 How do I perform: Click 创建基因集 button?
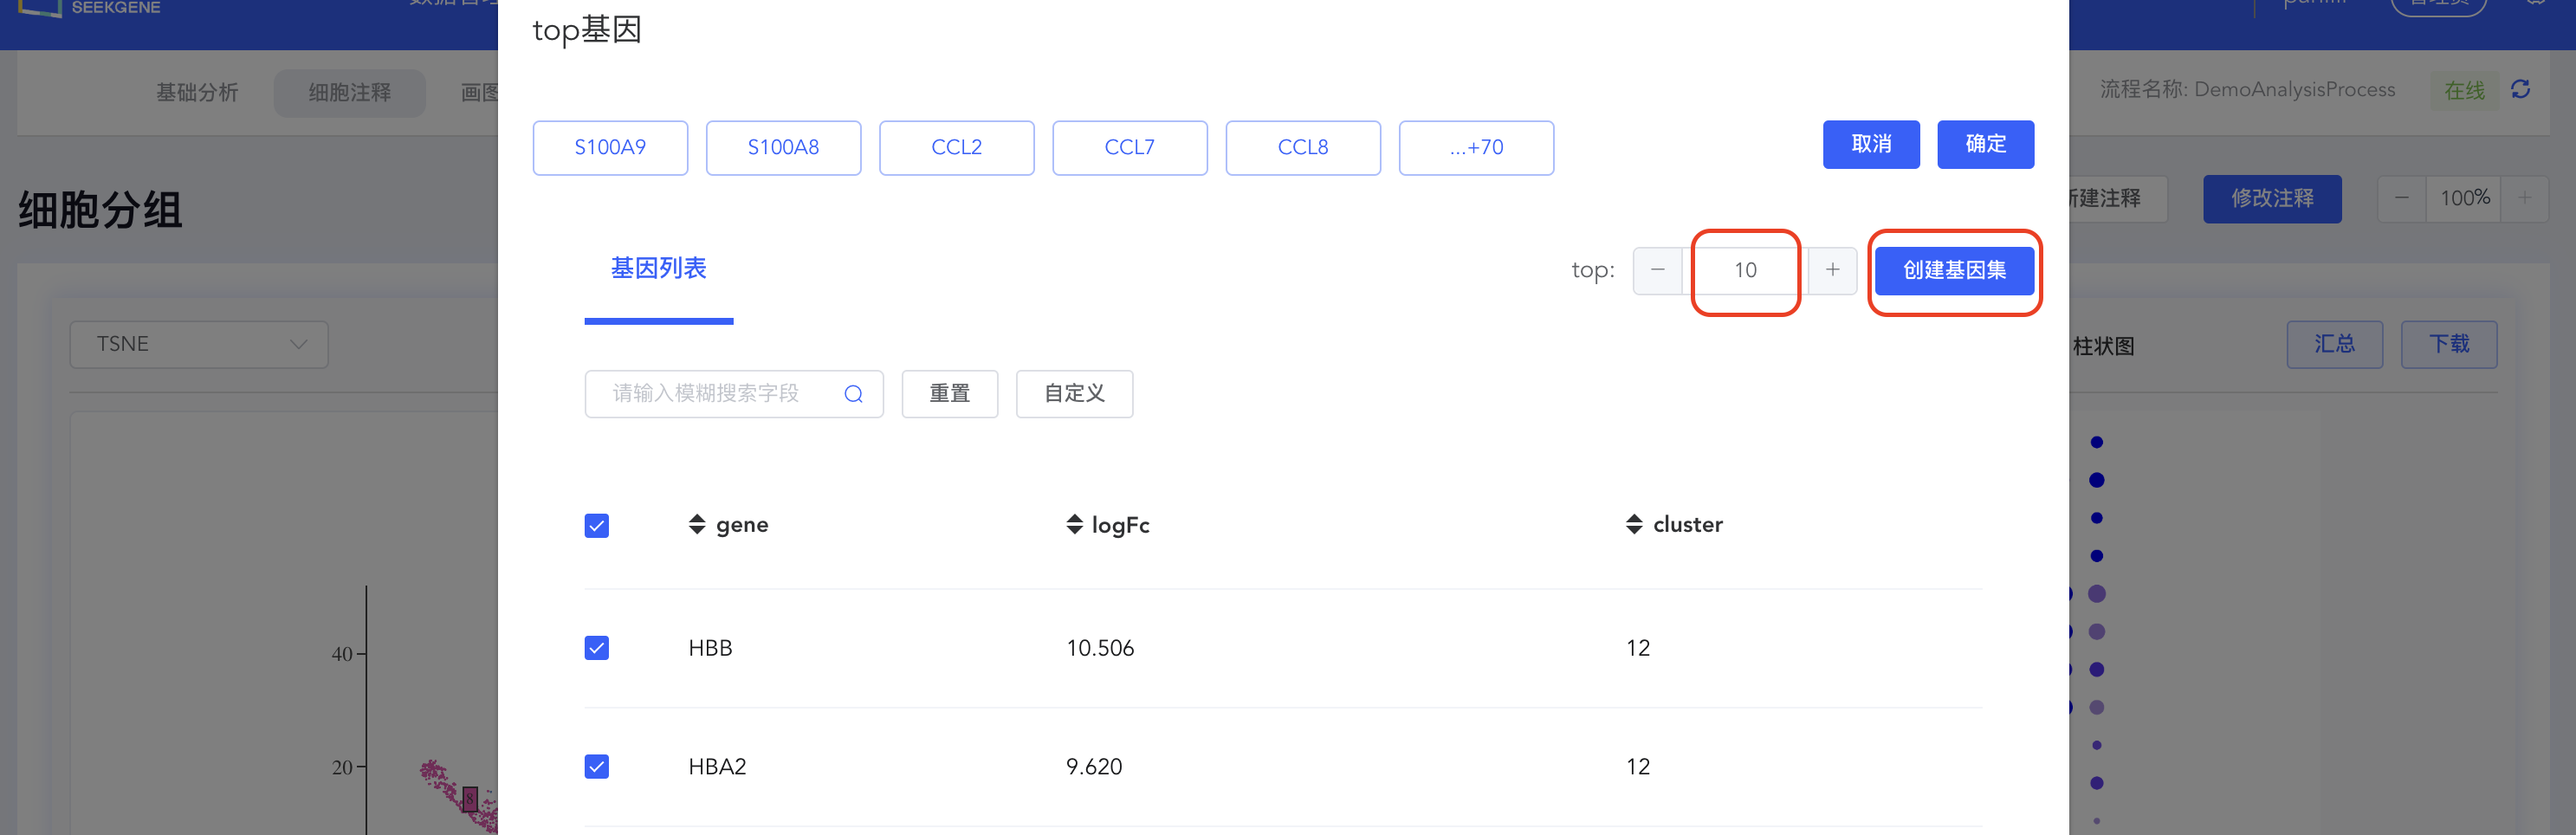pos(1954,270)
